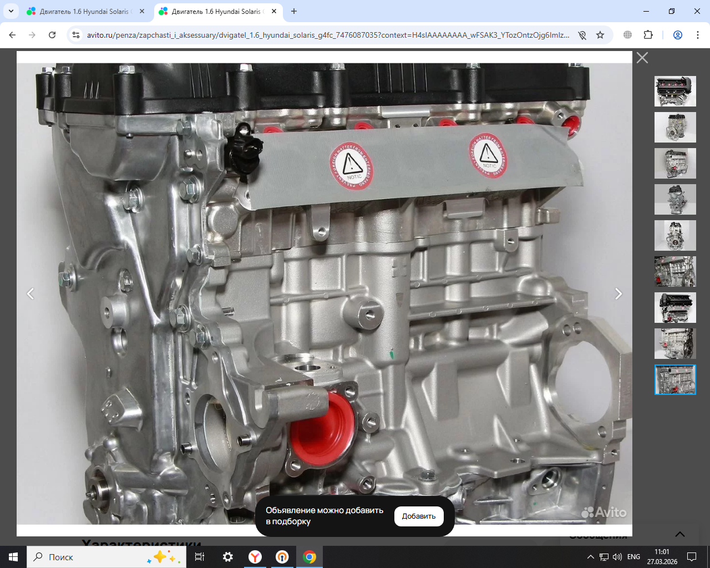
Task: Close the image gallery with the X
Action: coord(642,58)
